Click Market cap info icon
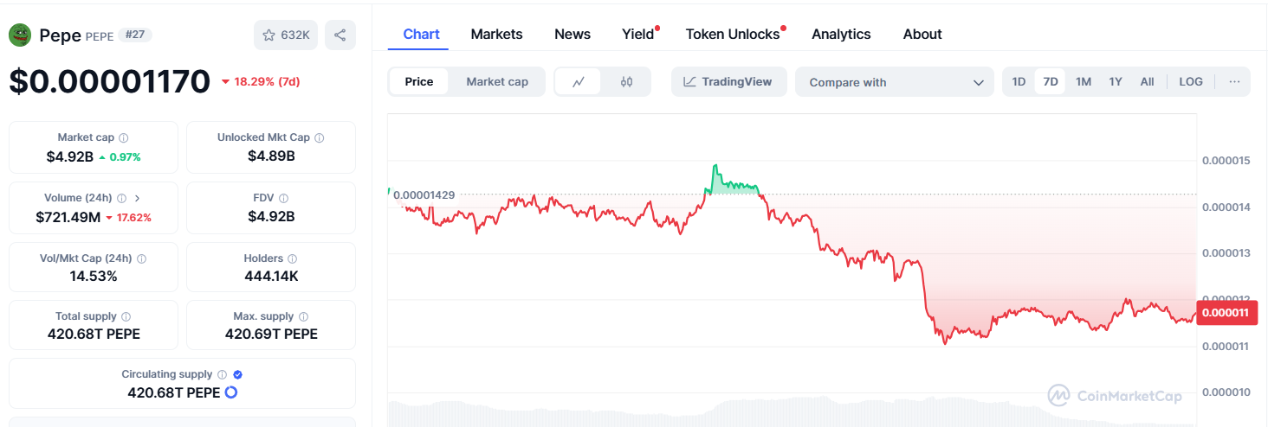This screenshot has width=1268, height=427. click(x=124, y=138)
